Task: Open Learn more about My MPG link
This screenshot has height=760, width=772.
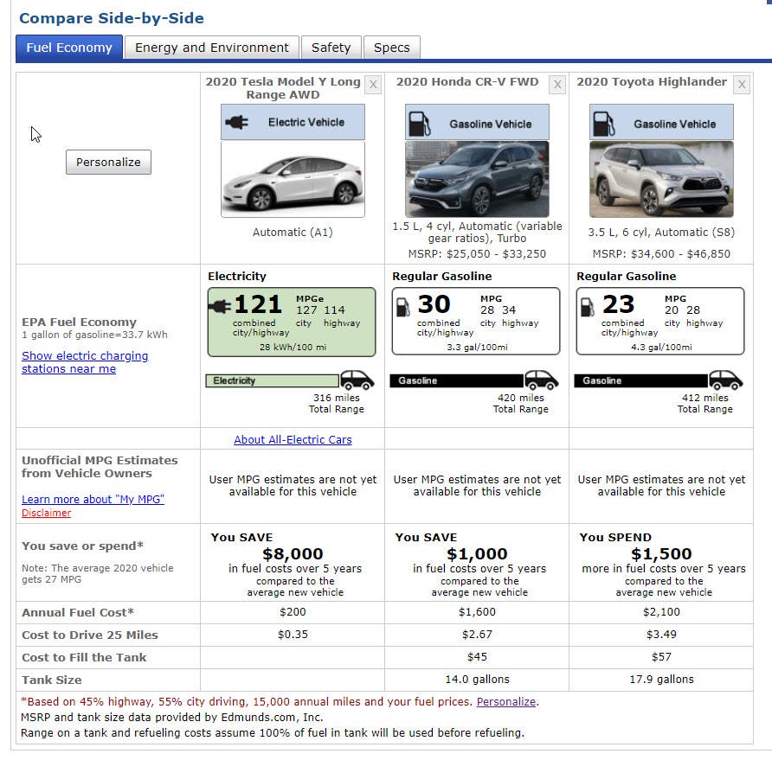Action: click(93, 499)
